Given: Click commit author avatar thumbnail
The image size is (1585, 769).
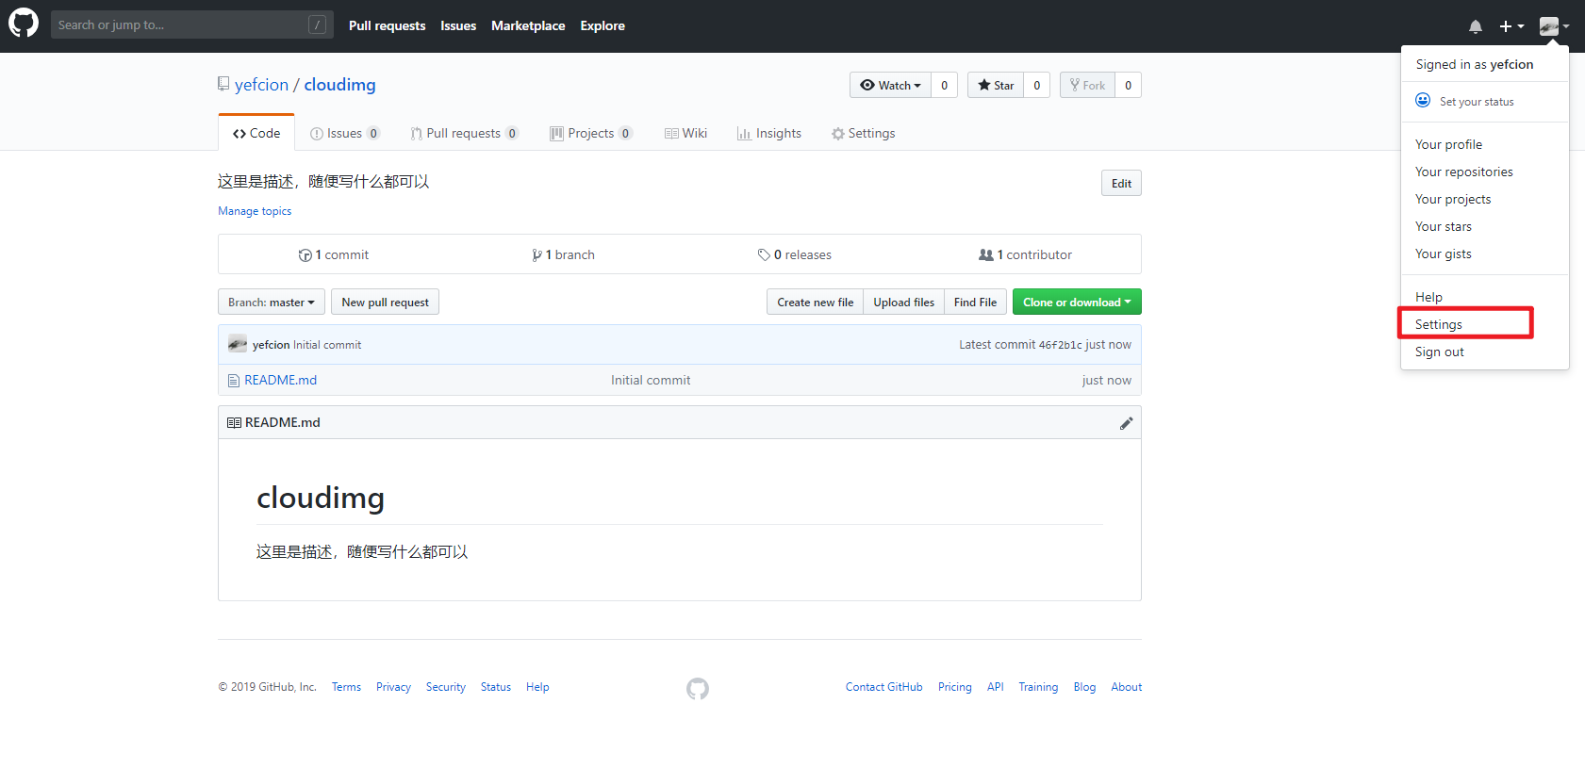Looking at the screenshot, I should pyautogui.click(x=238, y=344).
